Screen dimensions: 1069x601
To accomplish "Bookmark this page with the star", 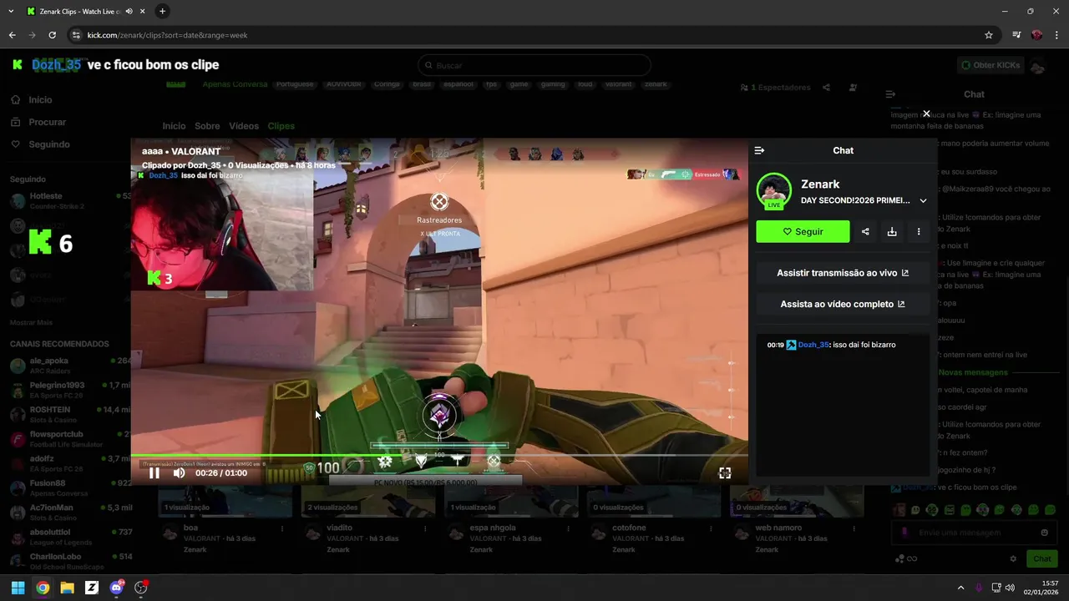I will (989, 35).
